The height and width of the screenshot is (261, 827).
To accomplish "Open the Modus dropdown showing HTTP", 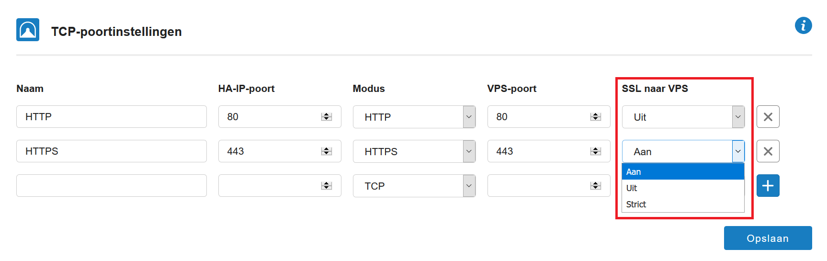I will 414,117.
